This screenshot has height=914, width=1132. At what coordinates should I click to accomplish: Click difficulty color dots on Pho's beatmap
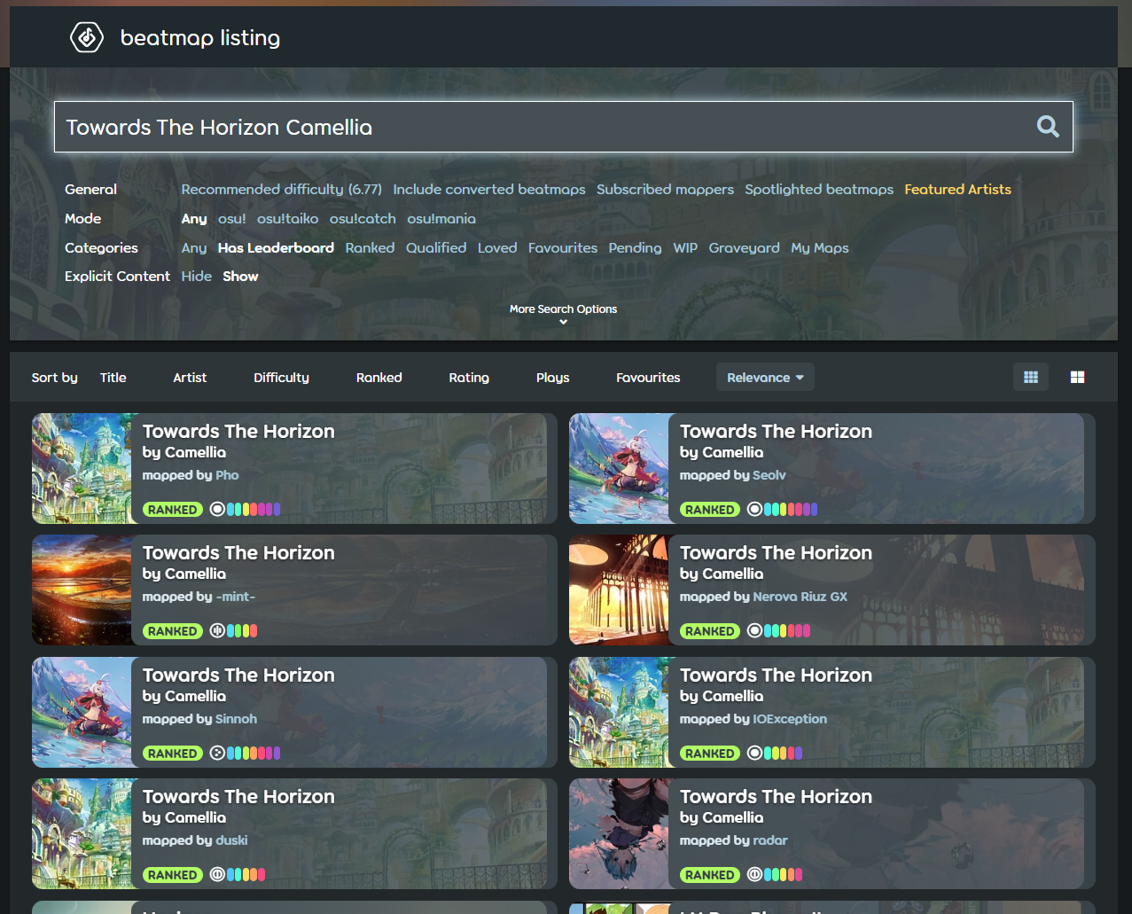coord(254,509)
